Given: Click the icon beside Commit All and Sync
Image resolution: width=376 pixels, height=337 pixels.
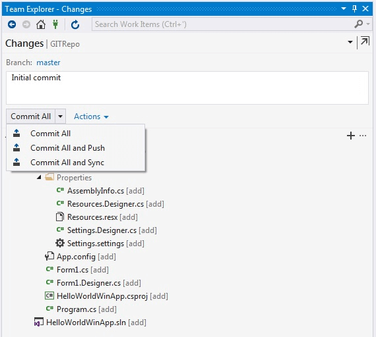Looking at the screenshot, I should coord(16,162).
